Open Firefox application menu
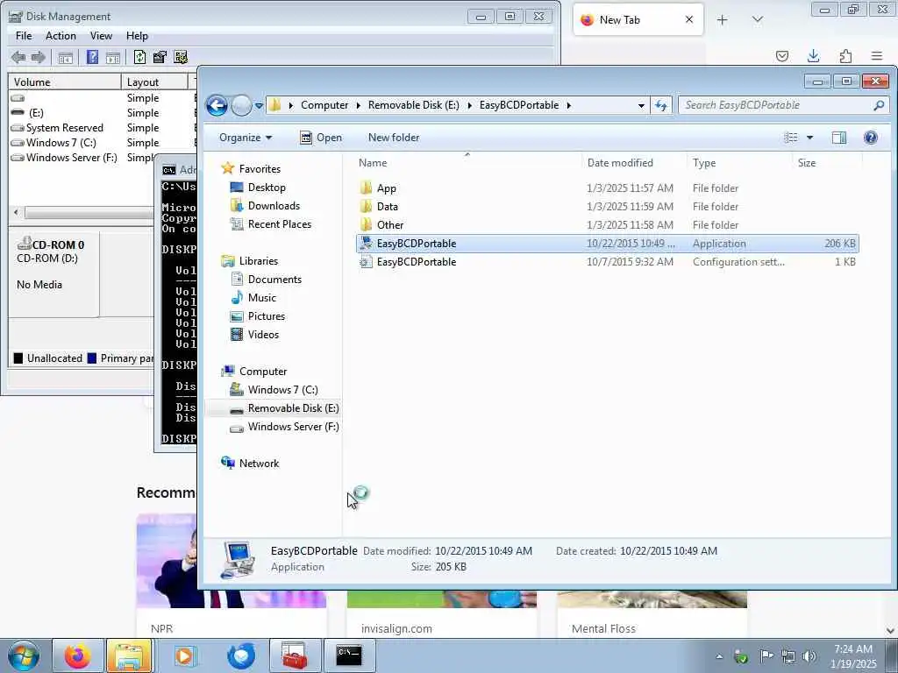Image resolution: width=898 pixels, height=673 pixels. [x=877, y=56]
